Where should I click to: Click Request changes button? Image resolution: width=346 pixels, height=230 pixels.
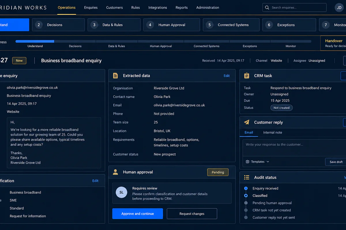tap(192, 214)
